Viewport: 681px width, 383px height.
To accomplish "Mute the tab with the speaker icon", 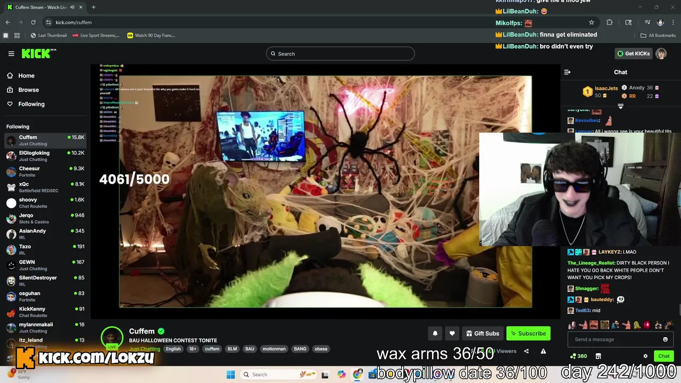I will (x=72, y=7).
